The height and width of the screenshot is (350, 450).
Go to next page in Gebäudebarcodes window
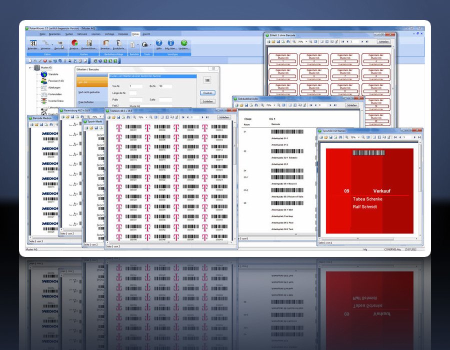(330, 105)
